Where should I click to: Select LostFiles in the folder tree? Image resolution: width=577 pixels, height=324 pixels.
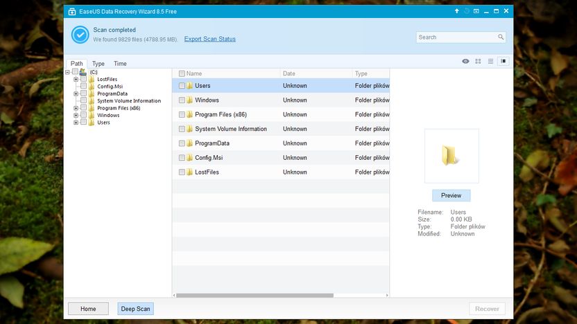pos(107,79)
